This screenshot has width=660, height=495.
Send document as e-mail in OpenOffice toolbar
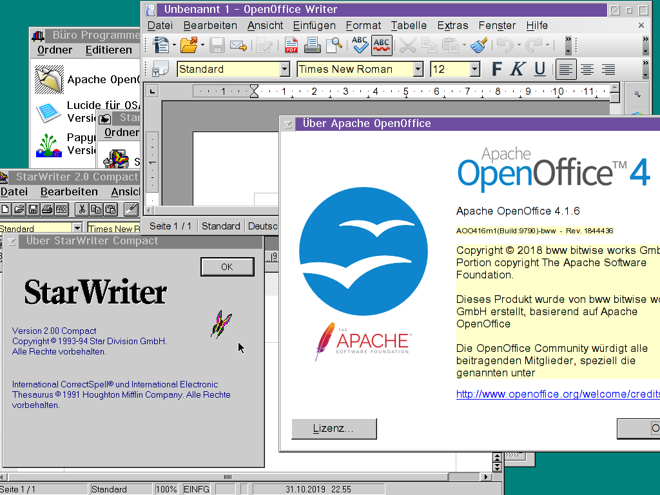[x=238, y=45]
